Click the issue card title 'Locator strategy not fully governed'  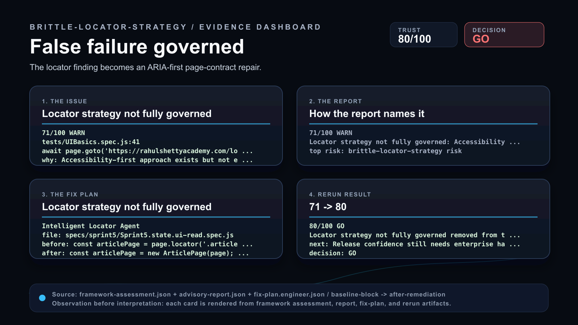click(127, 114)
